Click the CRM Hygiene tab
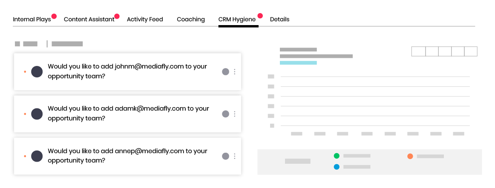This screenshot has height=188, width=495. coord(237,19)
